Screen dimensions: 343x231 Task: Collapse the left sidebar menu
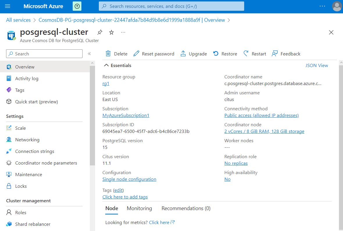click(x=90, y=54)
